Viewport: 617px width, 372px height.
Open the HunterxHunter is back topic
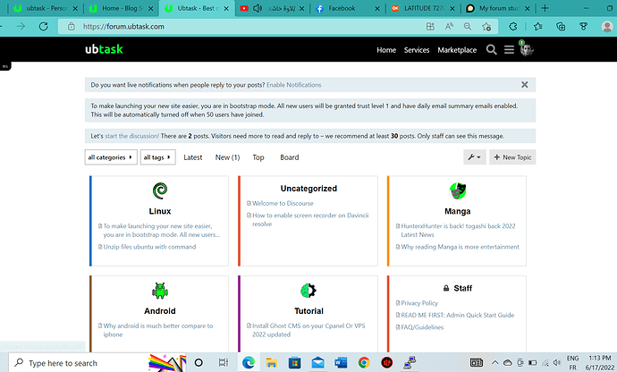coord(458,231)
